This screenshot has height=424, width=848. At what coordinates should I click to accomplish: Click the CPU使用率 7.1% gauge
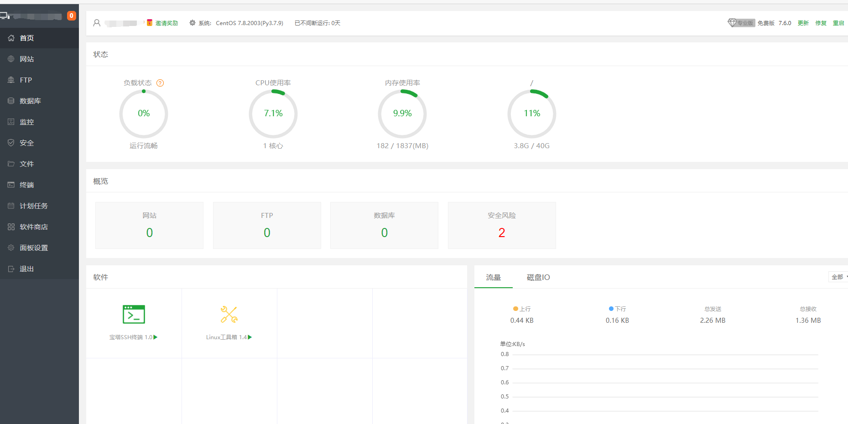tap(273, 114)
